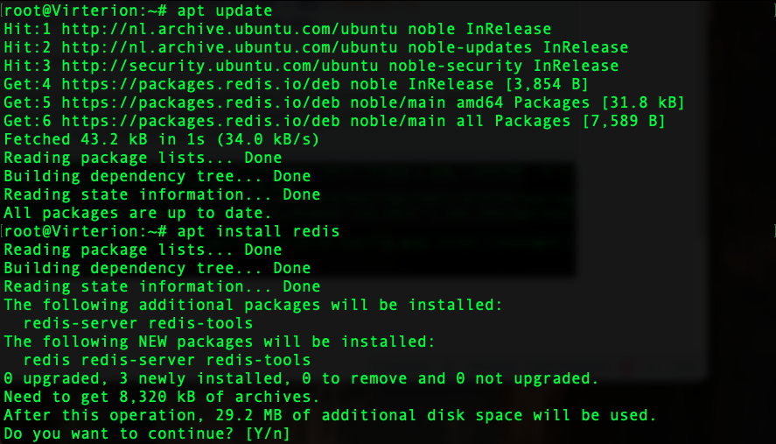Click the 'Need to get 8,320 kB' line
The image size is (776, 444).
[161, 397]
